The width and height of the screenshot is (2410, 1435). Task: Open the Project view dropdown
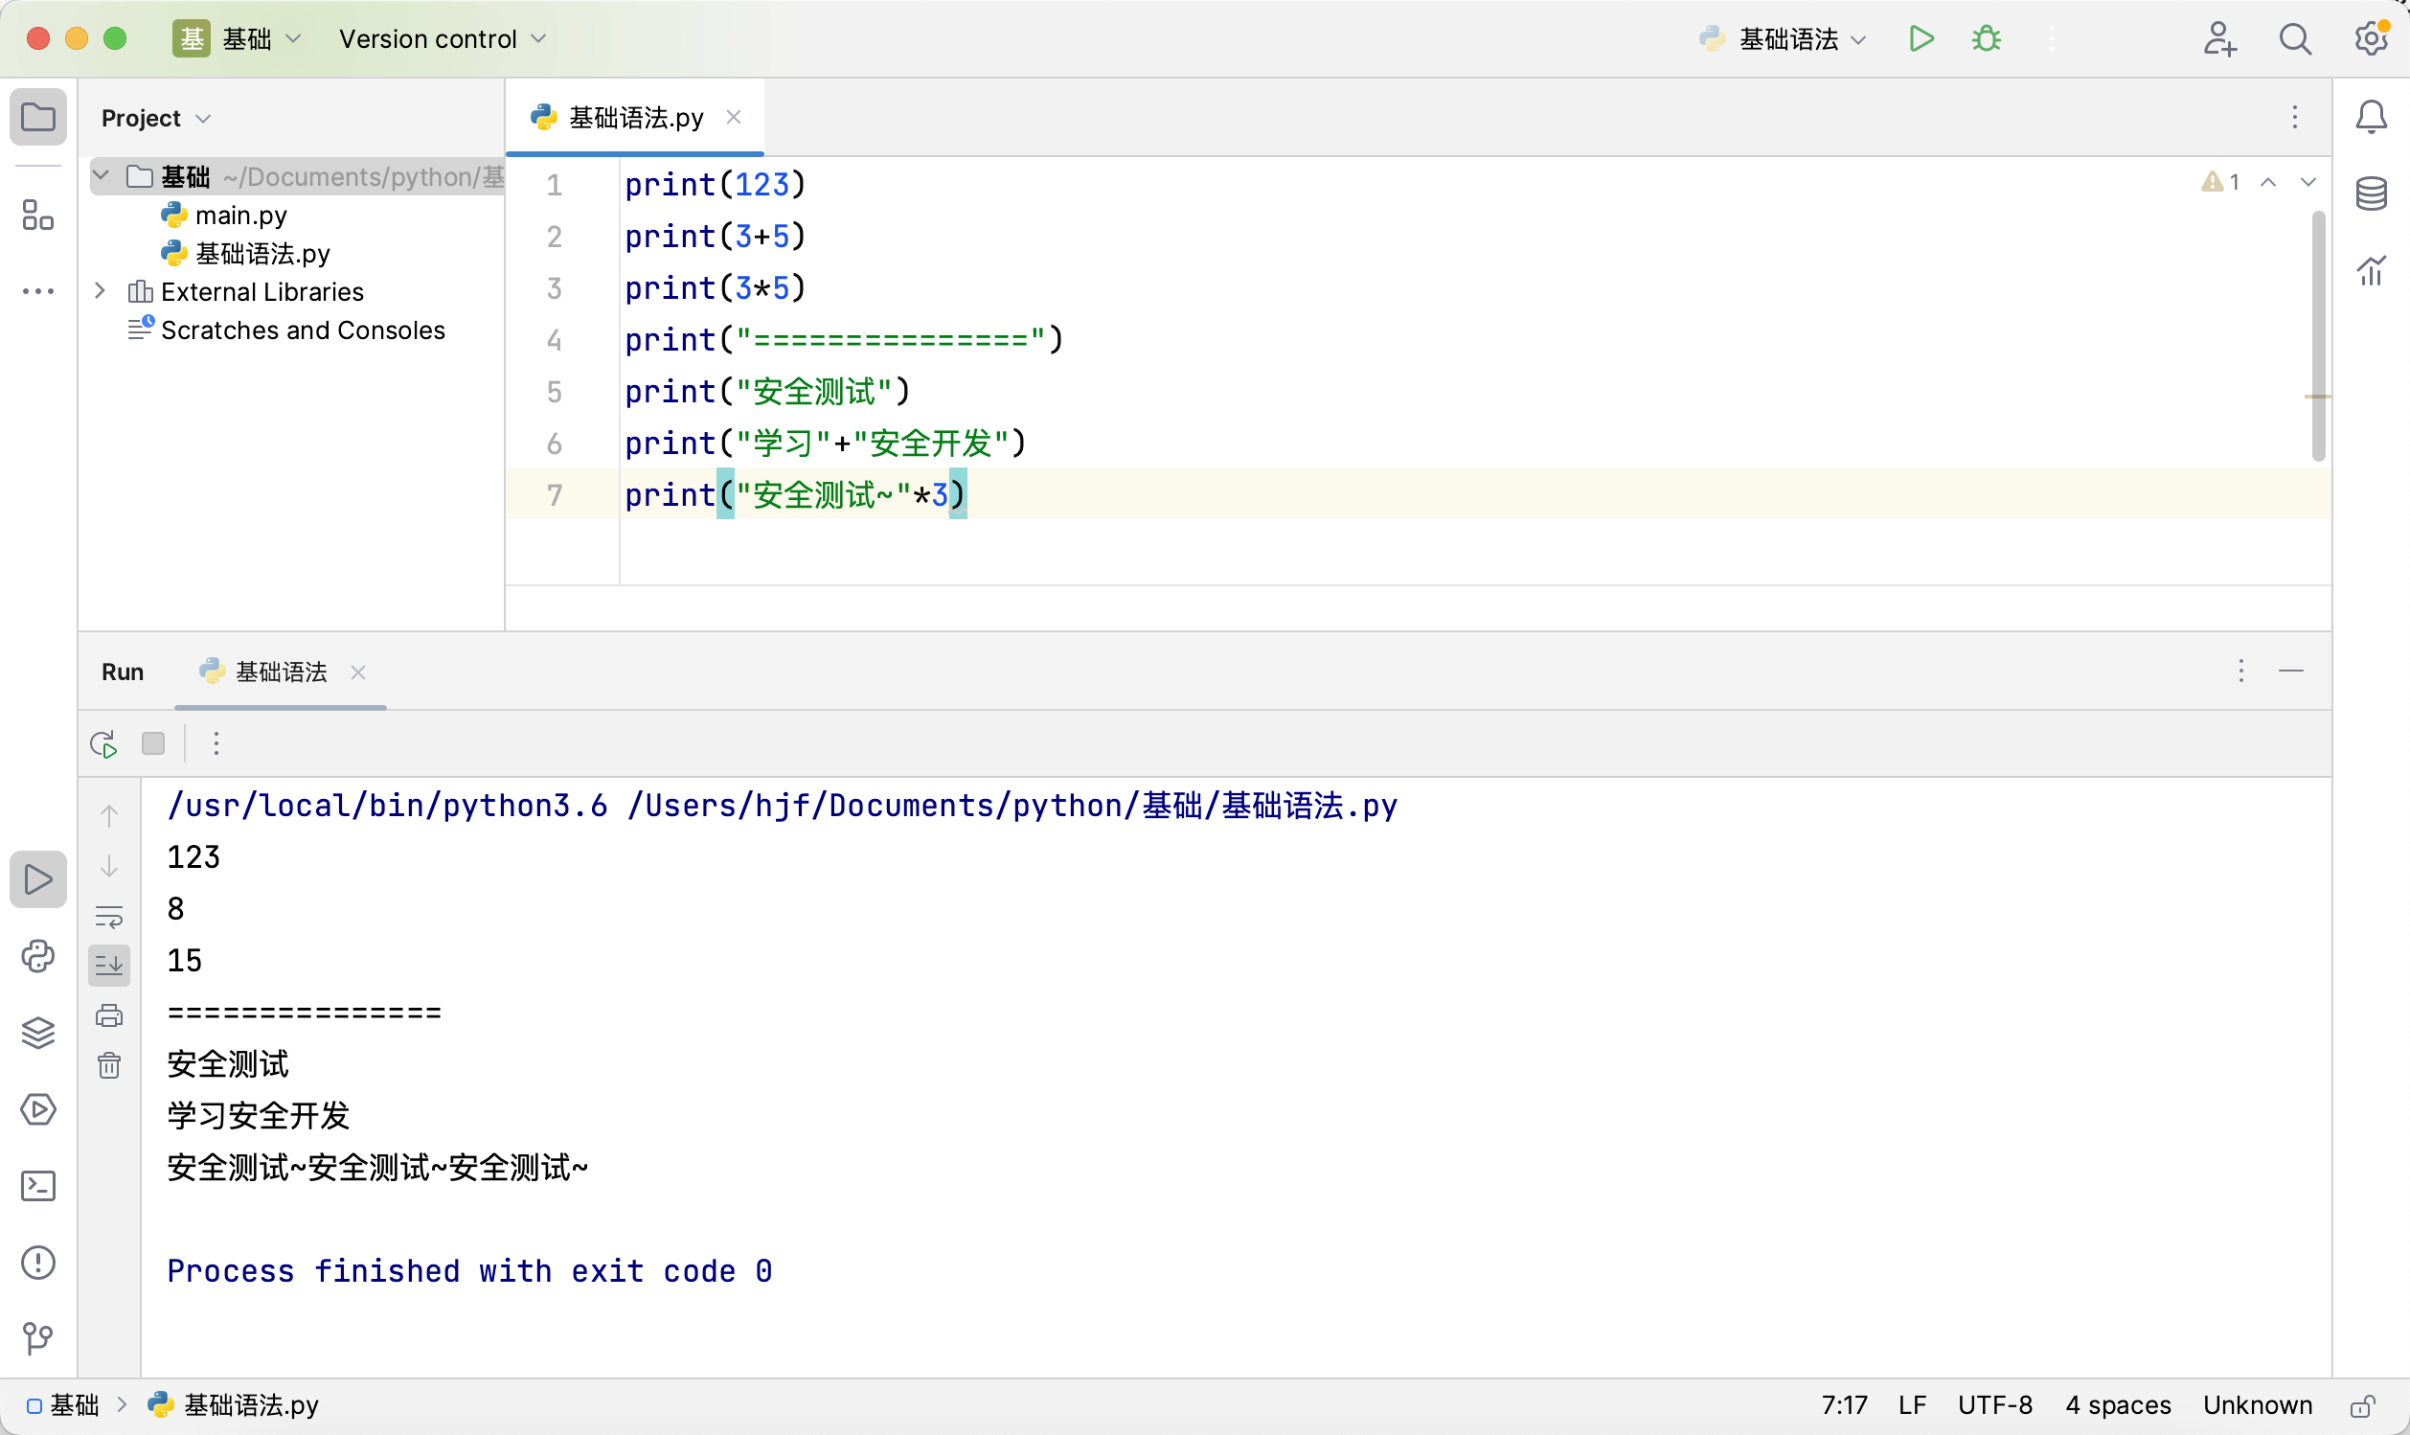coord(156,118)
